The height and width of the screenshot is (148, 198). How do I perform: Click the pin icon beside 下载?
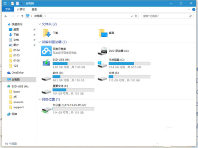(34, 35)
